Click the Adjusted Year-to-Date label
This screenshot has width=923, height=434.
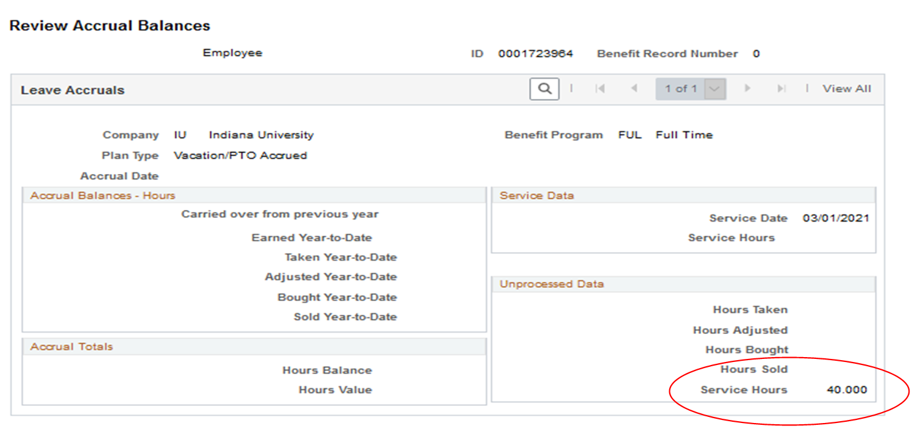coord(331,277)
